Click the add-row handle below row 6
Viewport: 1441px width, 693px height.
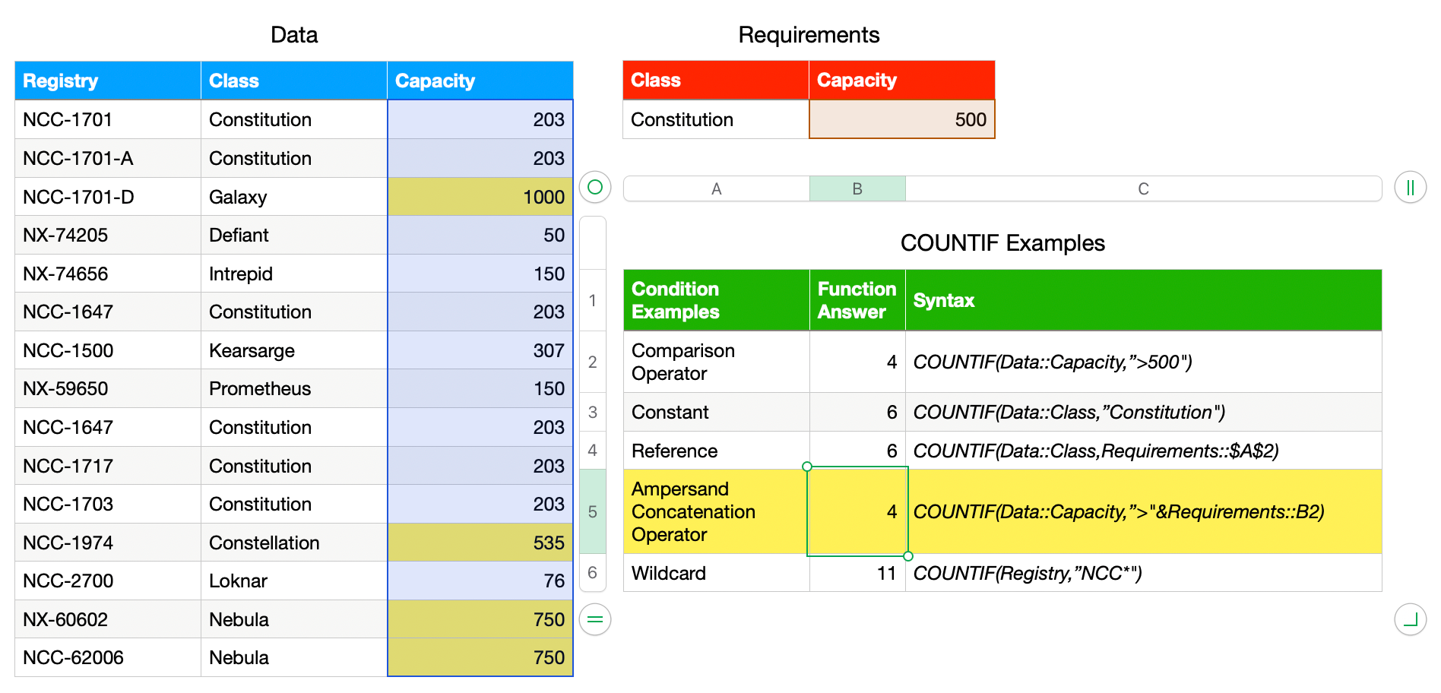[595, 619]
